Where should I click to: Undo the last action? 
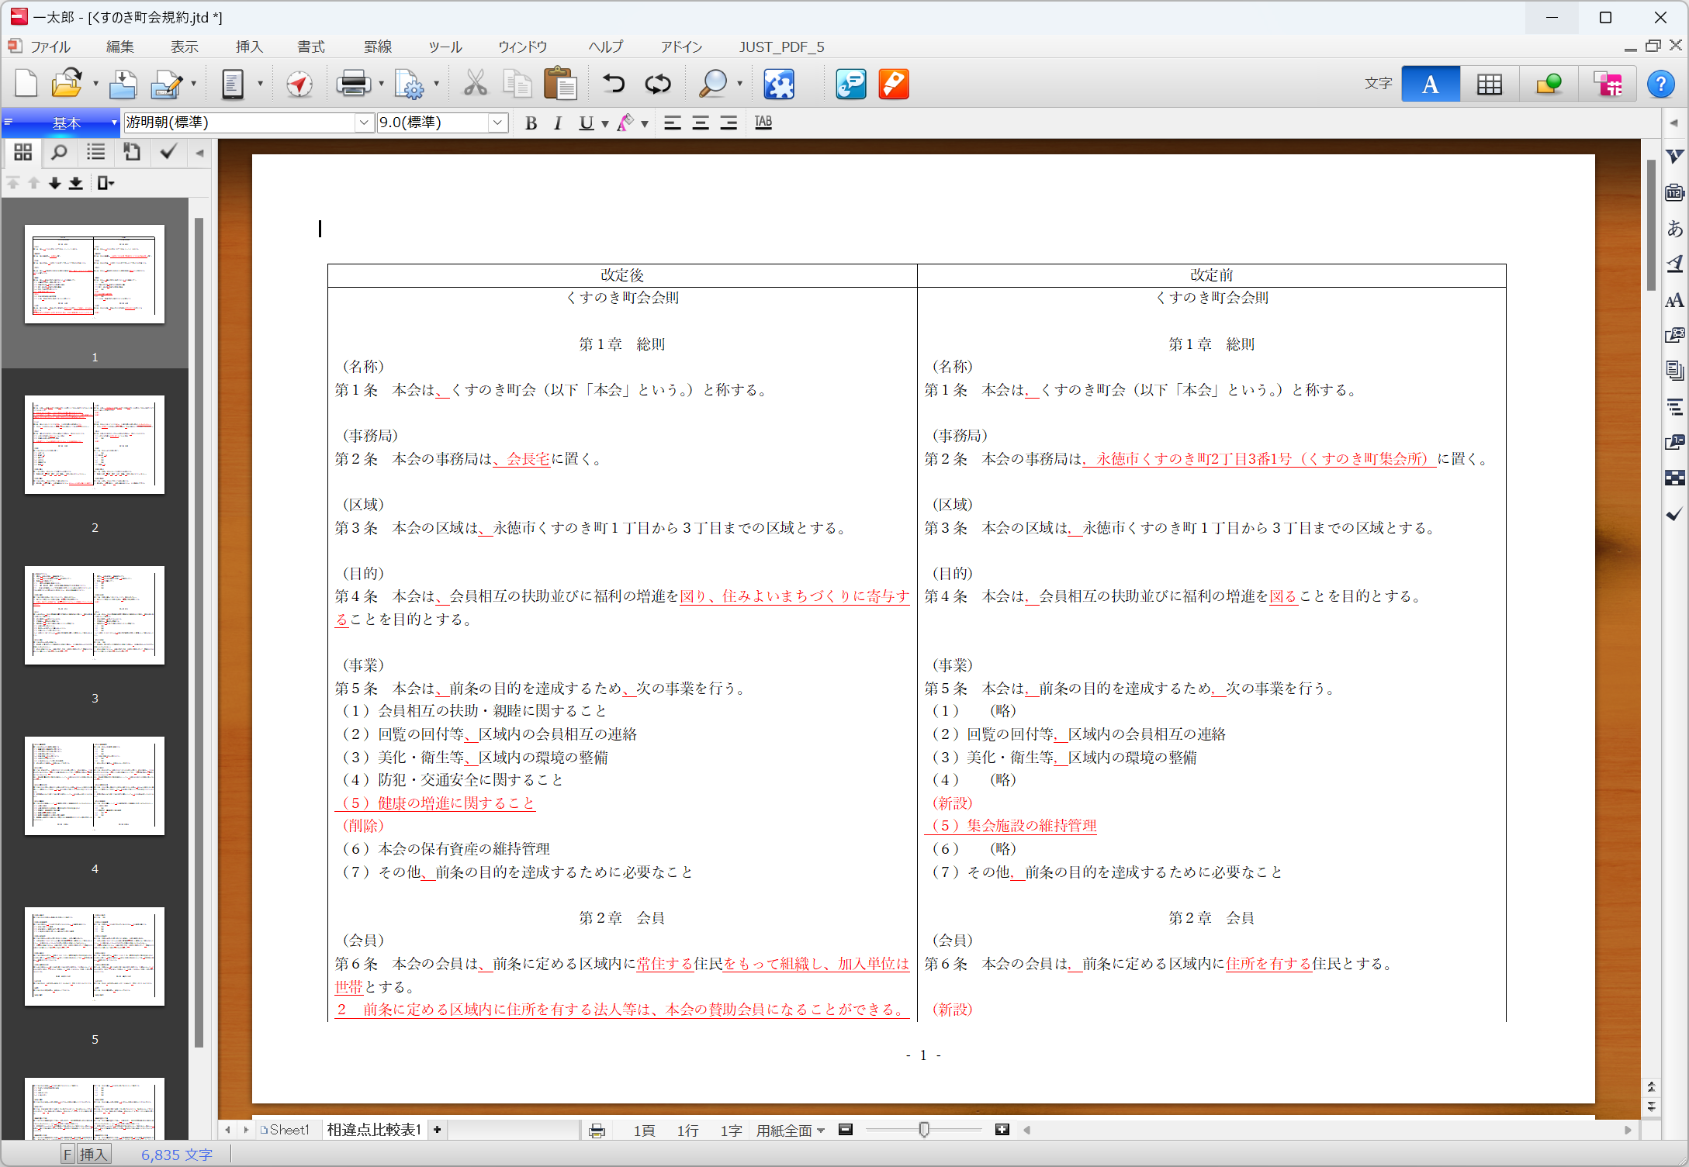tap(614, 84)
